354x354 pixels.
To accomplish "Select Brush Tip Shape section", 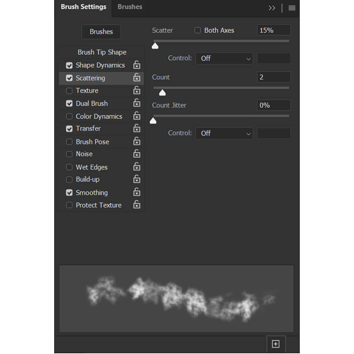I will pyautogui.click(x=102, y=52).
